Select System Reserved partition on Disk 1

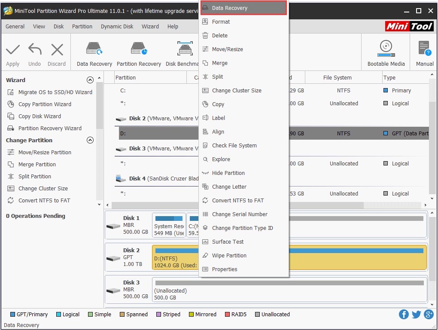(169, 225)
